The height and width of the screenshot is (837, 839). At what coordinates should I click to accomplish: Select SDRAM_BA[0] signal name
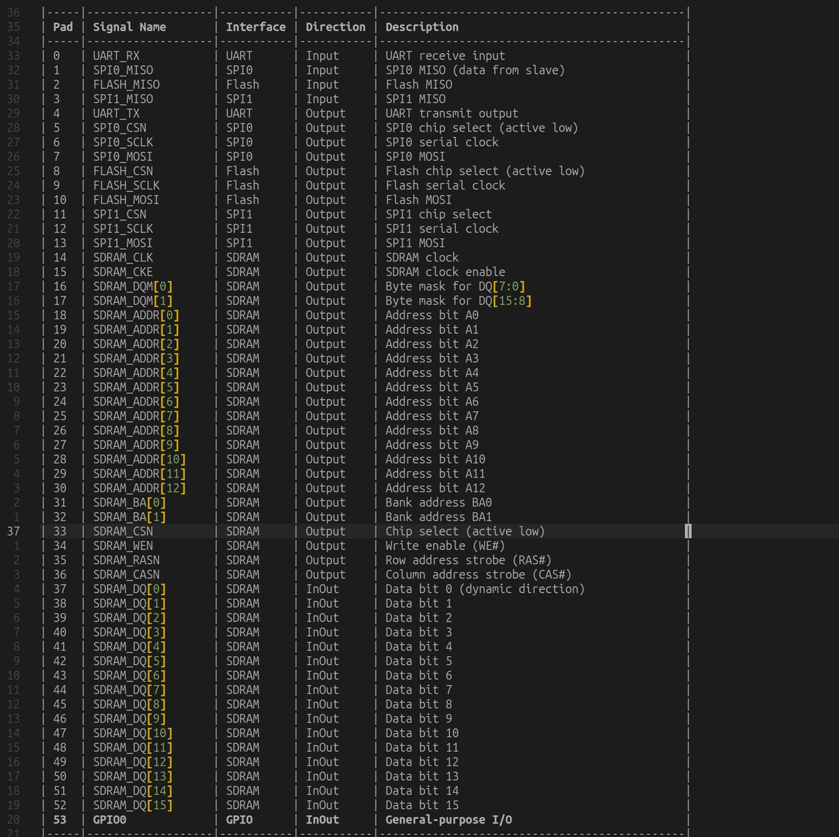(129, 503)
